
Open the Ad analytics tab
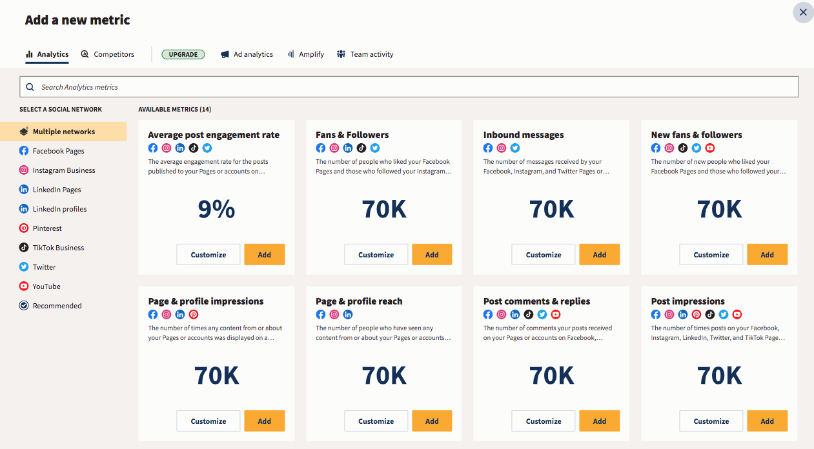pyautogui.click(x=247, y=54)
